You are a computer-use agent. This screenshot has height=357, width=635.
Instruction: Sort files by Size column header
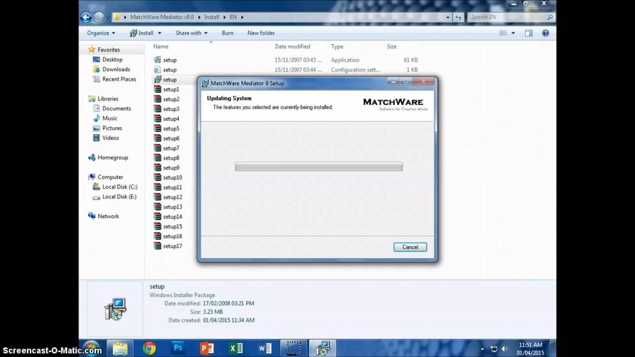391,47
